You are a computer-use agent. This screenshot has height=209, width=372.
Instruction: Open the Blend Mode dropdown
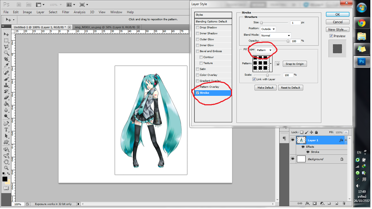coord(275,35)
